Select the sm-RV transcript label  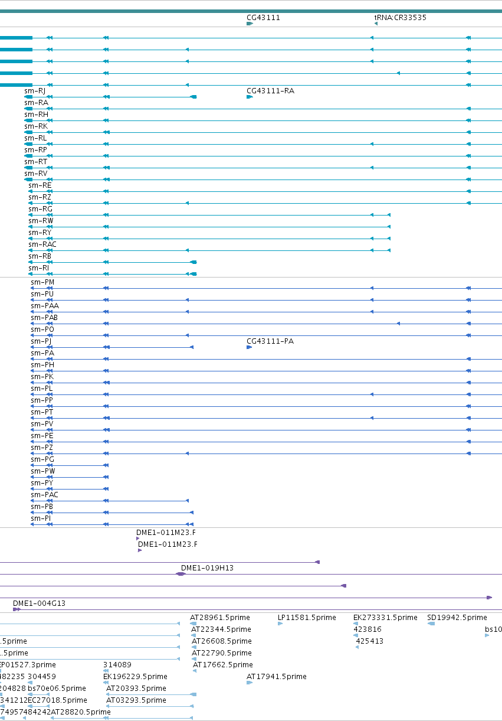coord(36,174)
